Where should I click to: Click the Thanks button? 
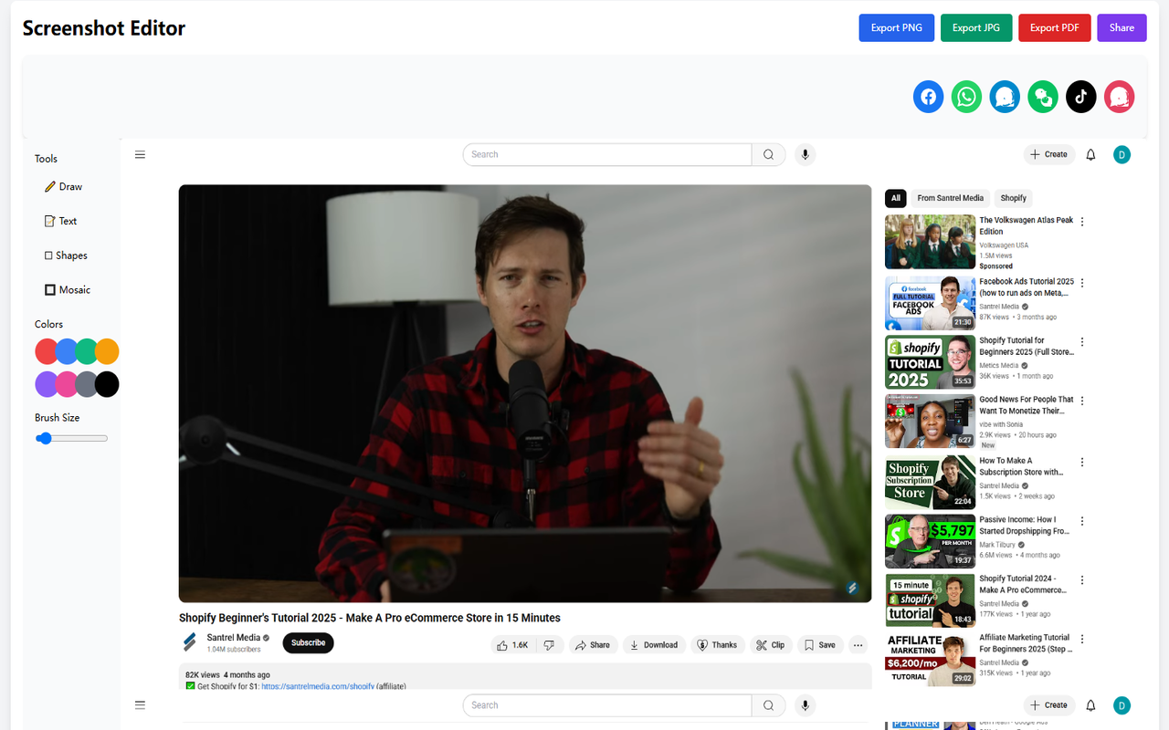coord(717,645)
